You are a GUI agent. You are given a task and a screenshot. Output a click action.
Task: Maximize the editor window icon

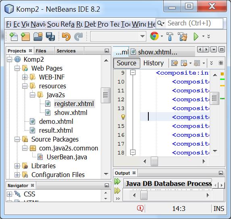[x=222, y=49]
